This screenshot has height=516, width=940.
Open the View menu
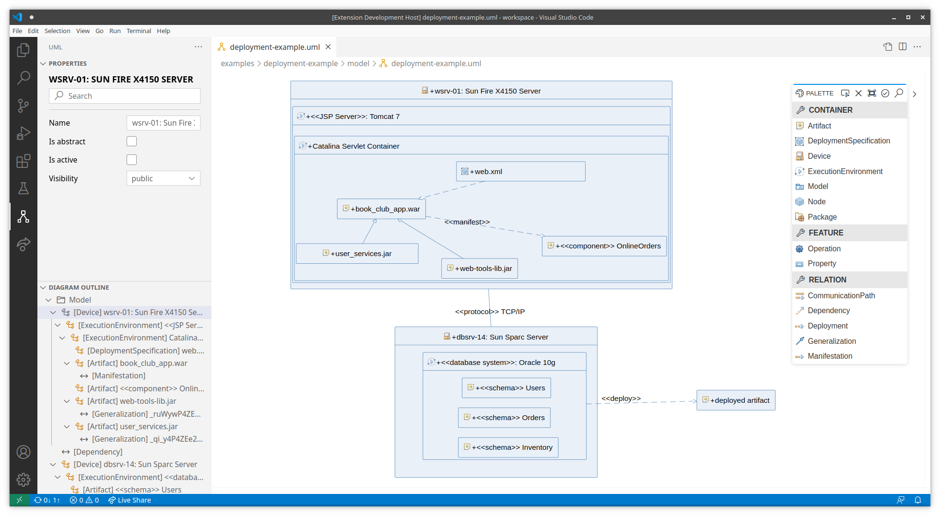(x=83, y=31)
